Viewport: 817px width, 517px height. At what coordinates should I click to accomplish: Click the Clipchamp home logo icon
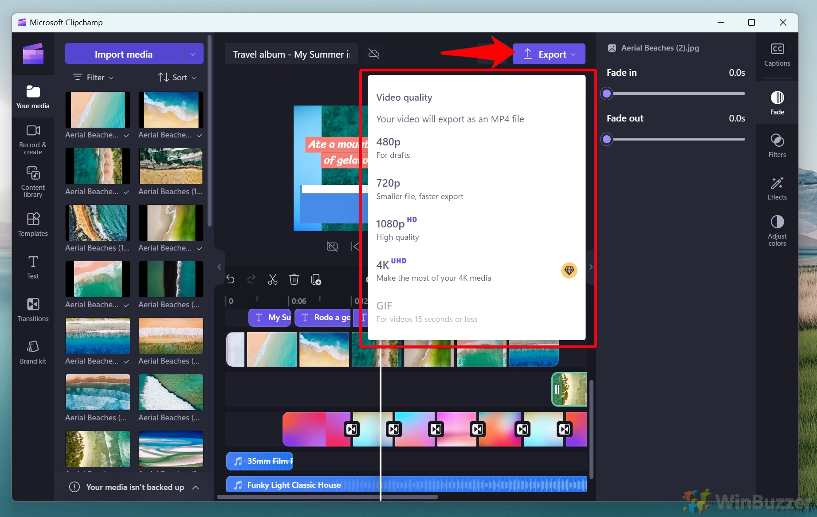coord(33,54)
